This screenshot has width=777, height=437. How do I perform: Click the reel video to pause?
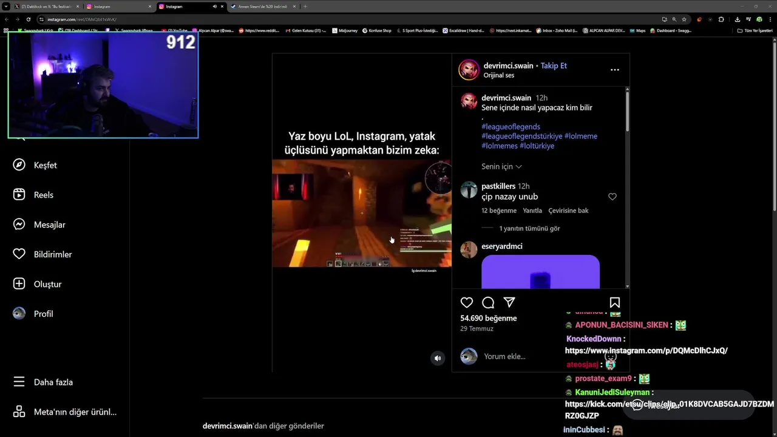click(x=362, y=213)
